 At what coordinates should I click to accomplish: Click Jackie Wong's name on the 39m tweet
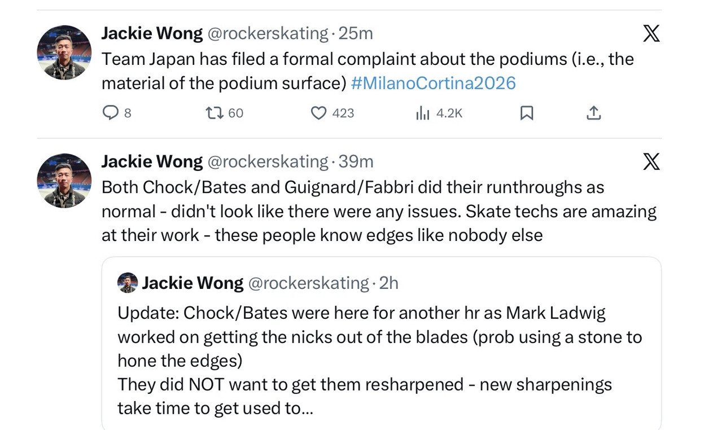[x=152, y=162]
